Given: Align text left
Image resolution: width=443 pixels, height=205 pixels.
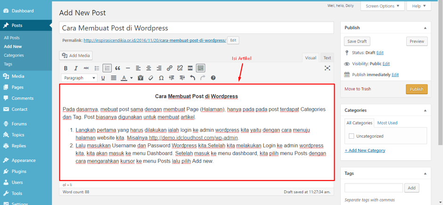Looking at the screenshot, I should 138,68.
